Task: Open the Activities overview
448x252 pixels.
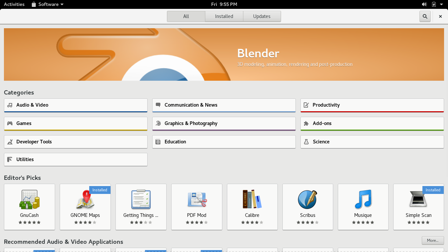Action: pyautogui.click(x=14, y=4)
